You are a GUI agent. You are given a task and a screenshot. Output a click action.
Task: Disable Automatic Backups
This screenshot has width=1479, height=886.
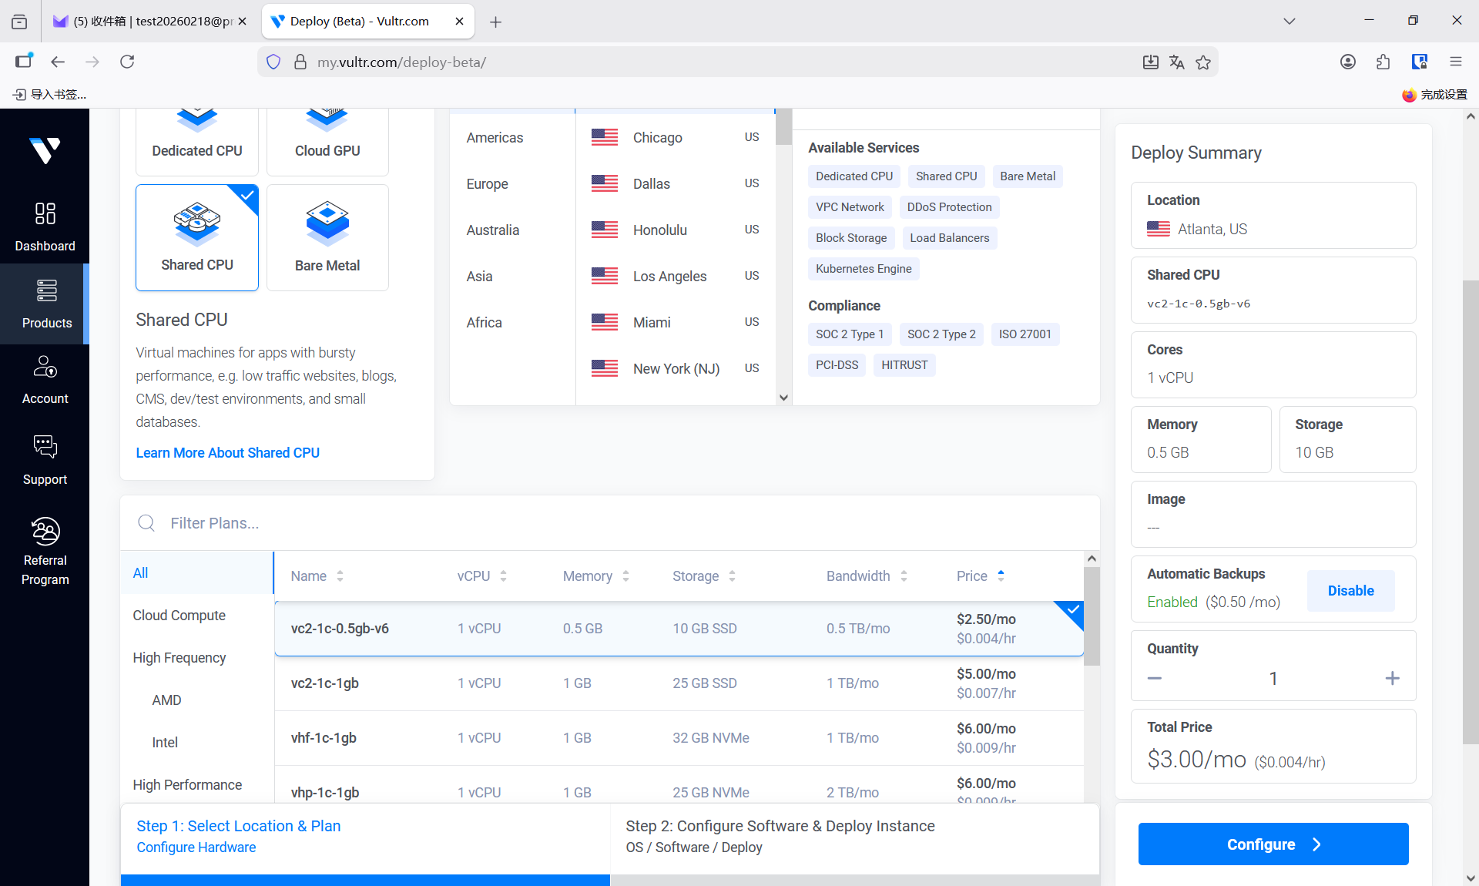click(1350, 591)
